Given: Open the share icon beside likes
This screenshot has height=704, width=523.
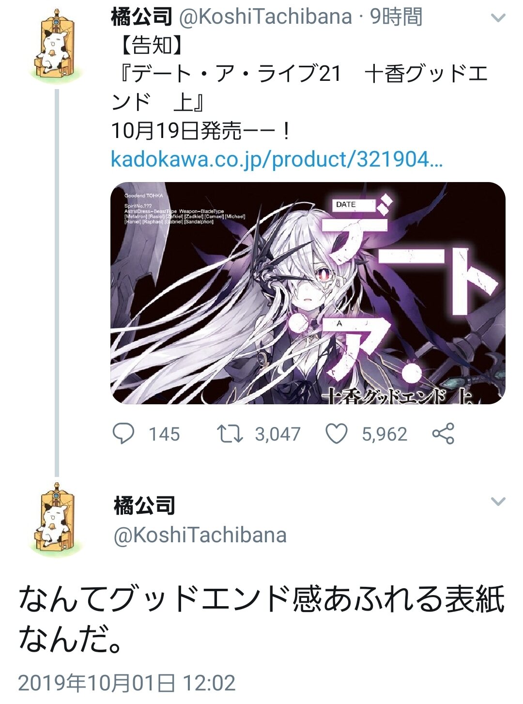Looking at the screenshot, I should pos(443,433).
